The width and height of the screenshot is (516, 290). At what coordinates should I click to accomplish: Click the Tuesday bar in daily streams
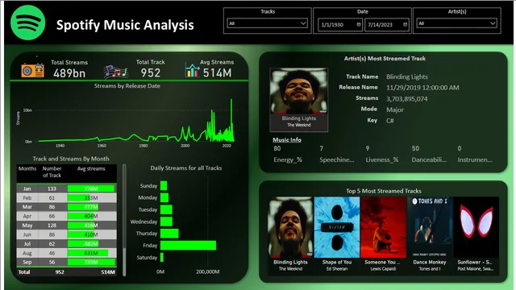pos(166,209)
